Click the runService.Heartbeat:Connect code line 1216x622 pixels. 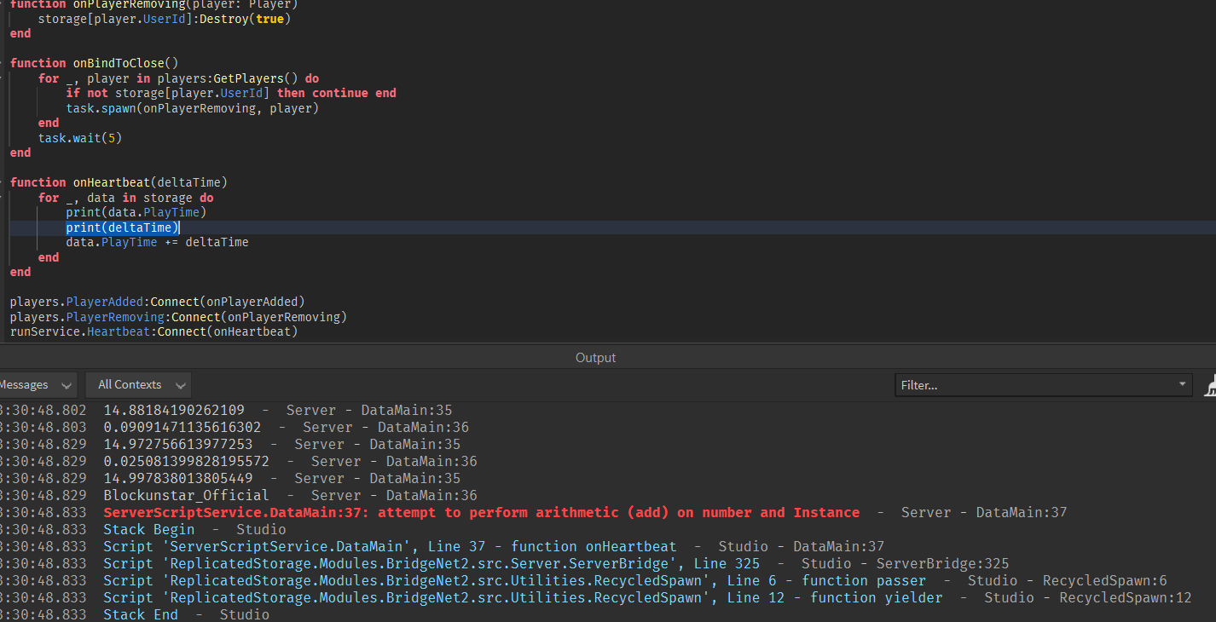153,331
